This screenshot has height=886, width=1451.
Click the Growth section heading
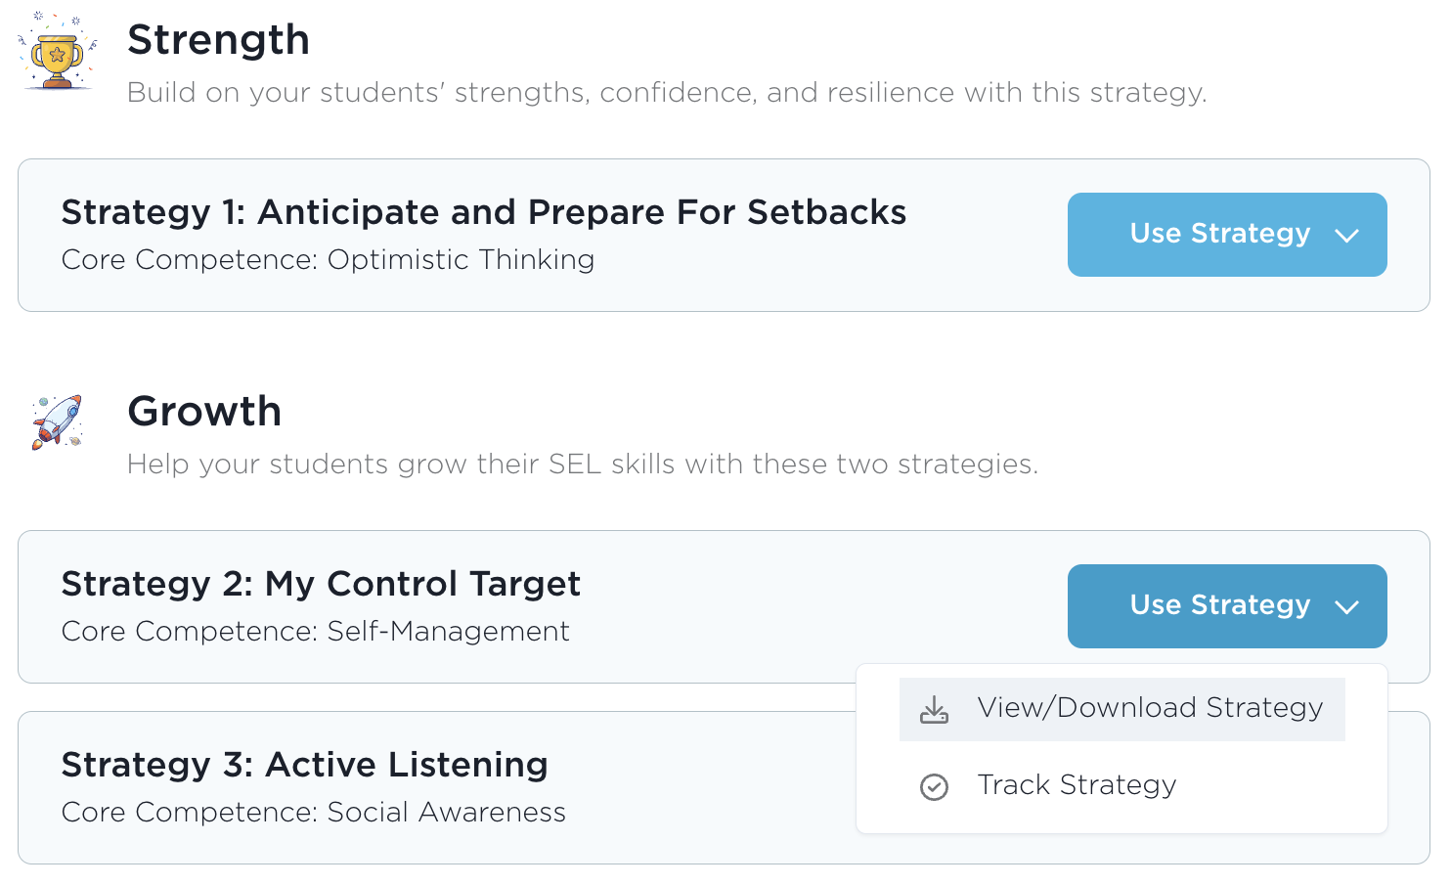click(x=204, y=412)
